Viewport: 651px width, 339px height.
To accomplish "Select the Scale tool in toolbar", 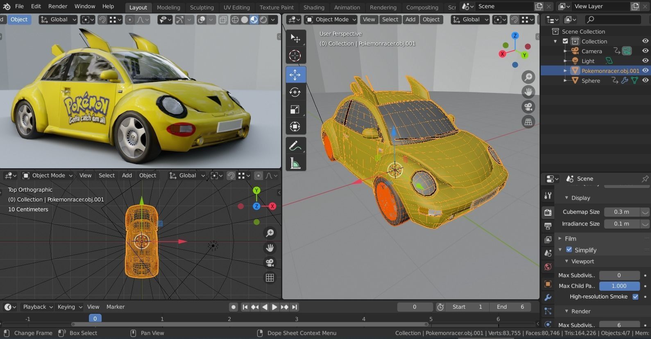I will 295,109.
